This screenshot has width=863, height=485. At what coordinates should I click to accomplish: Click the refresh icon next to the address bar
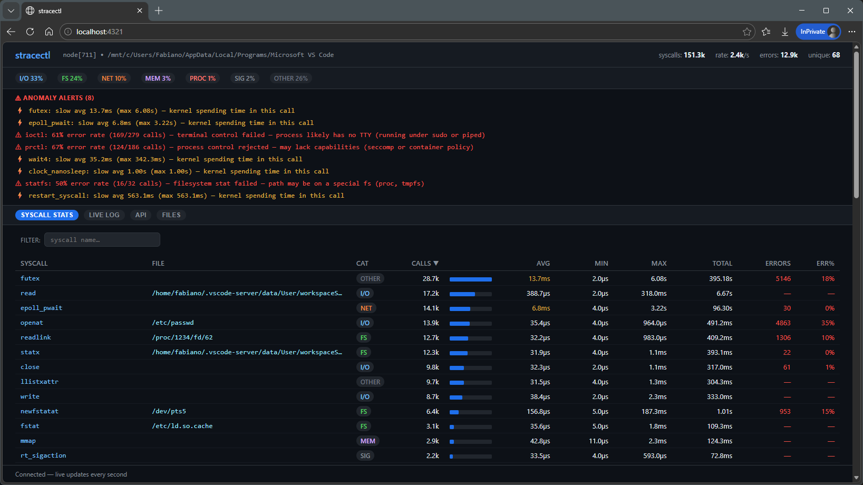click(x=30, y=32)
